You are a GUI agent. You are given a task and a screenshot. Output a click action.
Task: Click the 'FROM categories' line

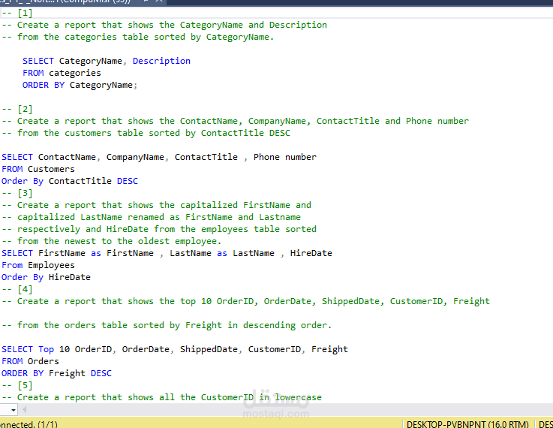pyautogui.click(x=62, y=73)
